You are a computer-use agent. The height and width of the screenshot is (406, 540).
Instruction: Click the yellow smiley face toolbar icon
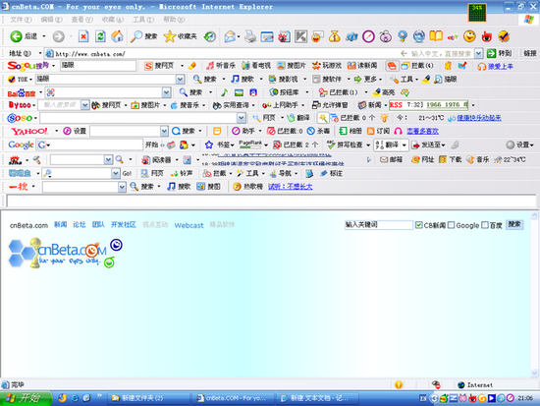[469, 36]
